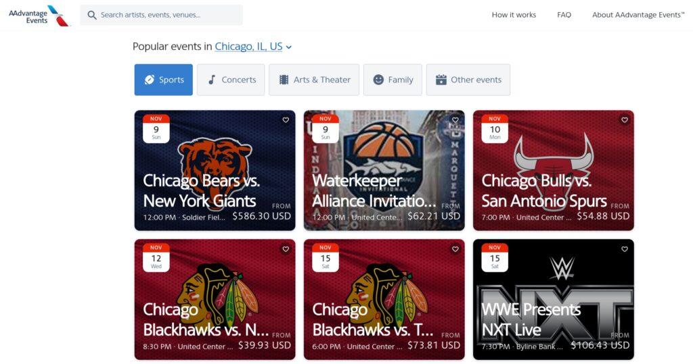Screen dimensions: 693x364
Task: Click the Nov 15 calendar badge on WWE card
Action: point(495,258)
